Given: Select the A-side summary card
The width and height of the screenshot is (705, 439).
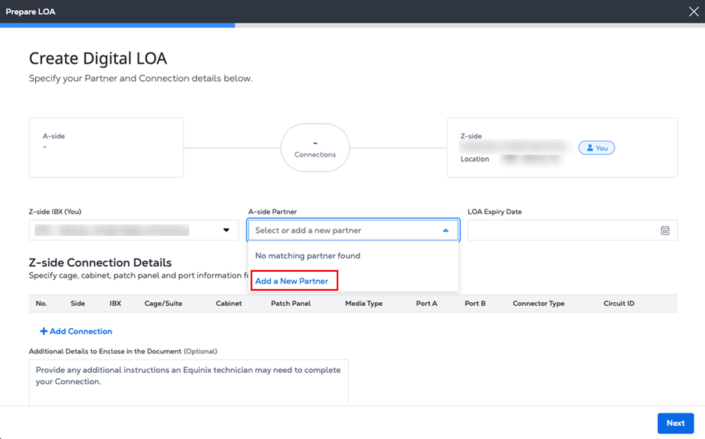Looking at the screenshot, I should 106,148.
